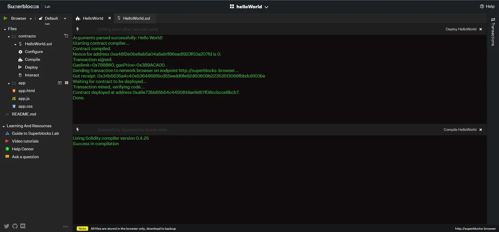Click the Configure gear icon
Viewport: 499px width, 232px height.
(21, 52)
